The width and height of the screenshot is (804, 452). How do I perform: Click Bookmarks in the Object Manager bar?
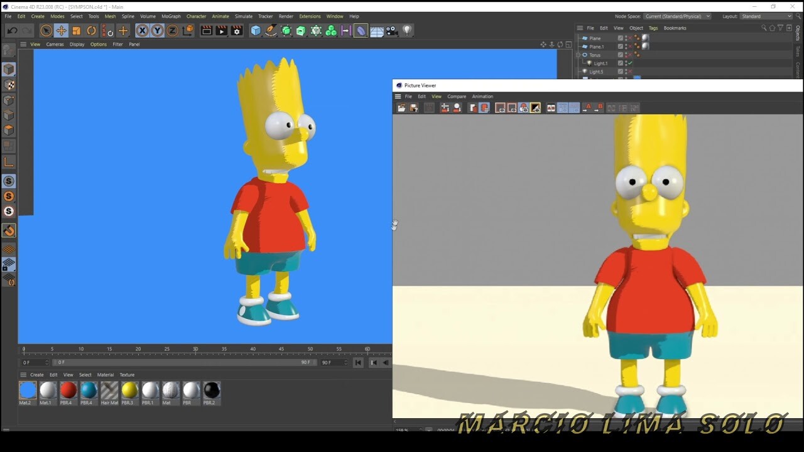[x=675, y=28]
